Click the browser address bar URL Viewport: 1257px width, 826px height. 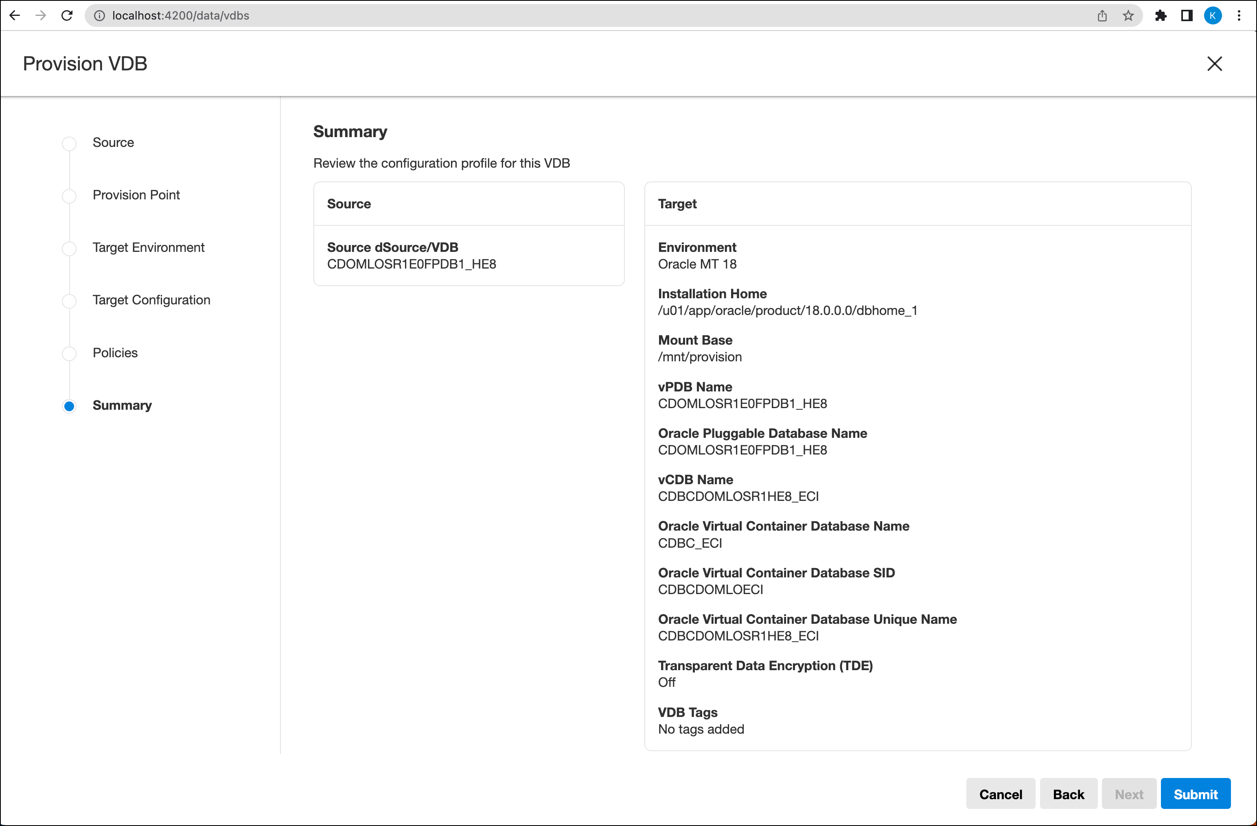click(x=181, y=15)
